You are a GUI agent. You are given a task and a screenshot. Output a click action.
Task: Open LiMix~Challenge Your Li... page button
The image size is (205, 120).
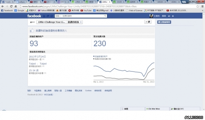pyautogui.click(x=52, y=22)
